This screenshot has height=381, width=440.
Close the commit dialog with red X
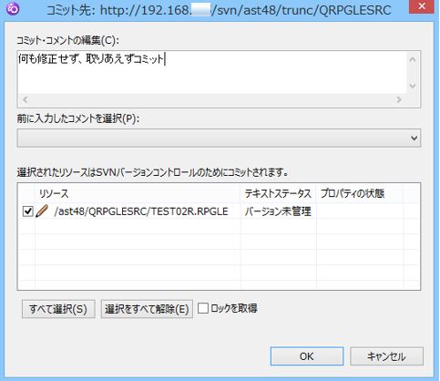click(422, 6)
